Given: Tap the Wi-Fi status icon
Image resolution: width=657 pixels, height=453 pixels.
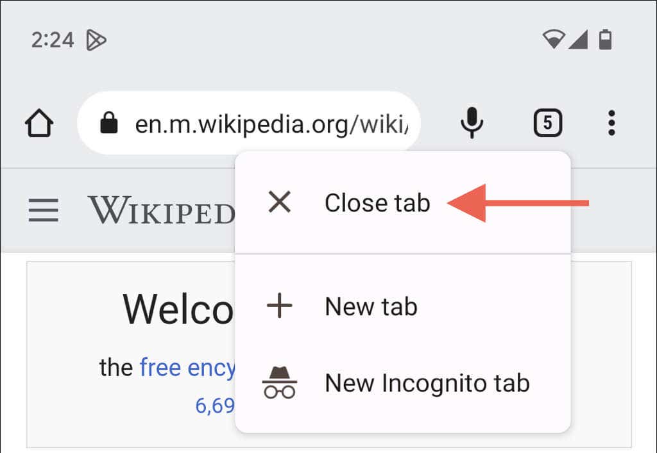Looking at the screenshot, I should (x=552, y=40).
